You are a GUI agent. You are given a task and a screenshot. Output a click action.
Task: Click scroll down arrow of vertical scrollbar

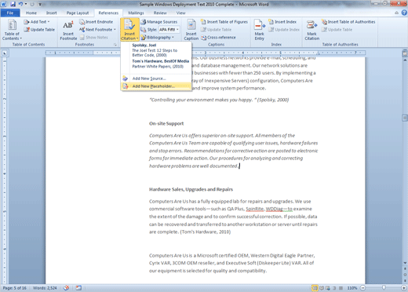tap(405, 263)
